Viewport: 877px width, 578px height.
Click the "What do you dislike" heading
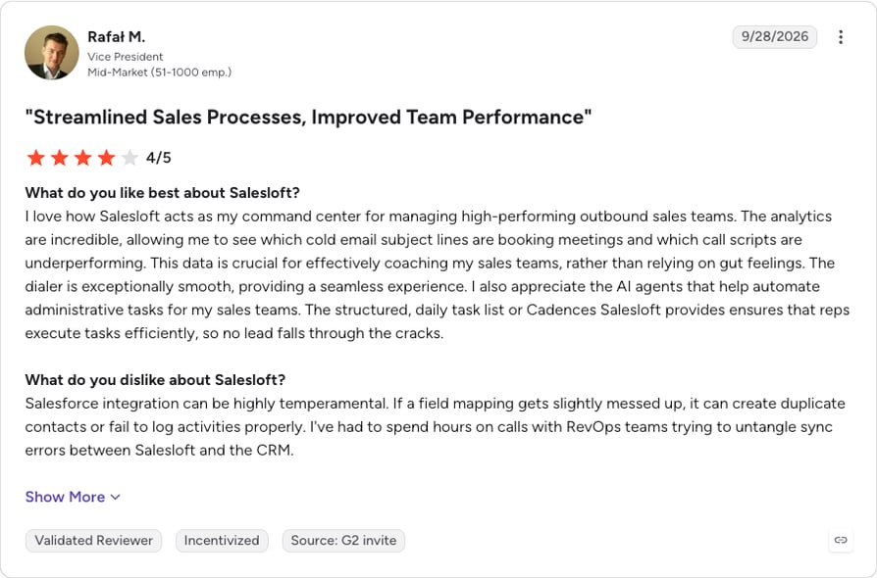click(155, 380)
